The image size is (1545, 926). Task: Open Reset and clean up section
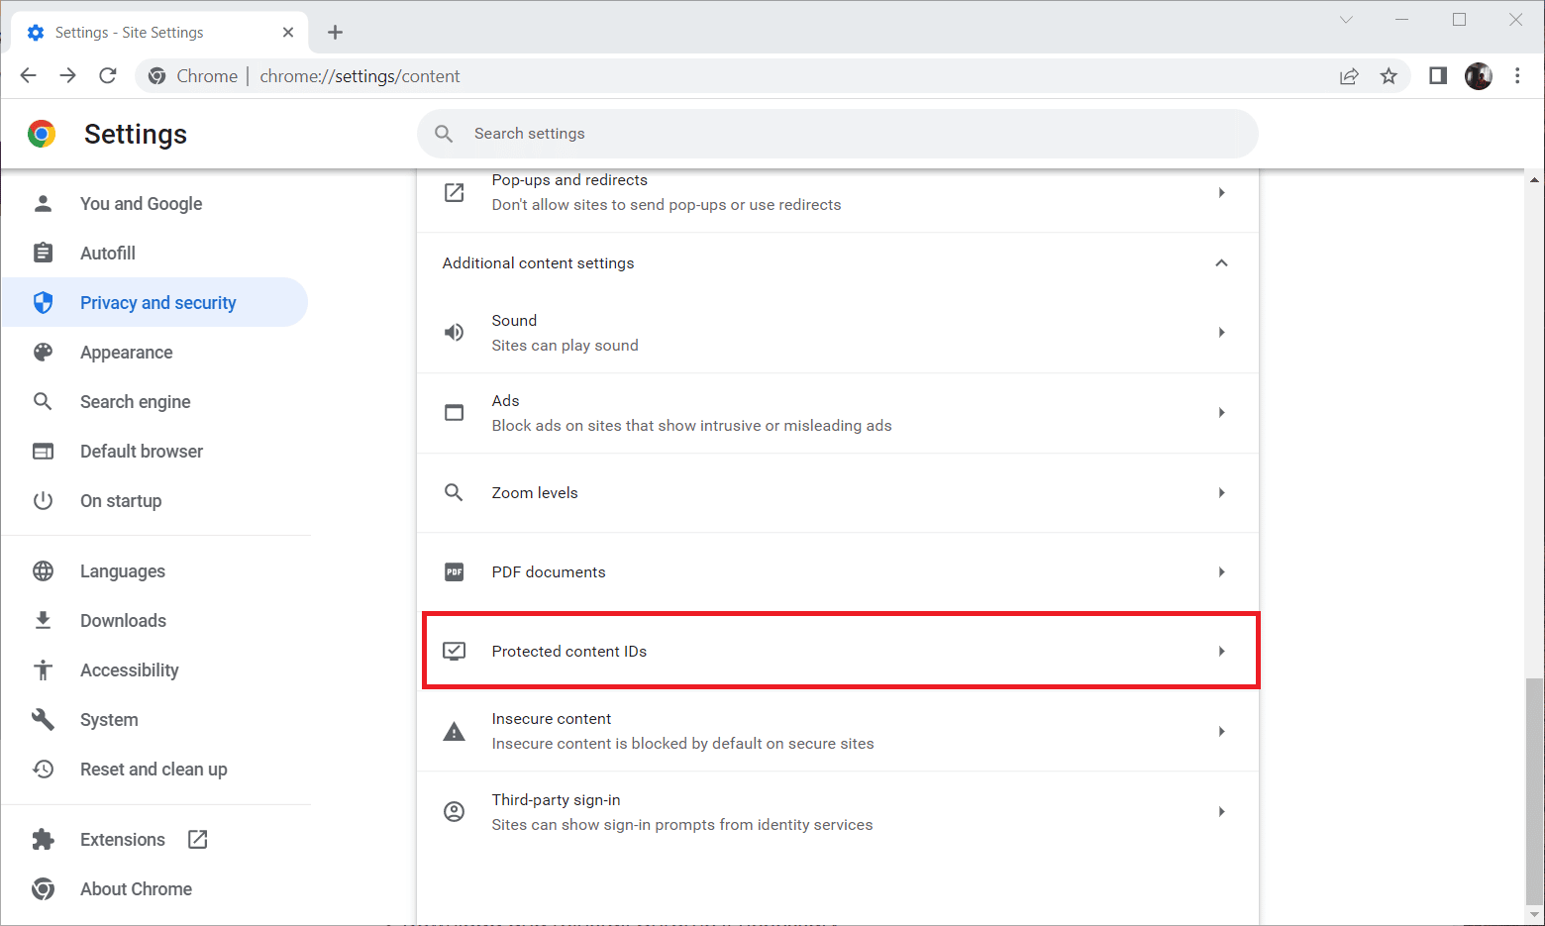pos(154,769)
